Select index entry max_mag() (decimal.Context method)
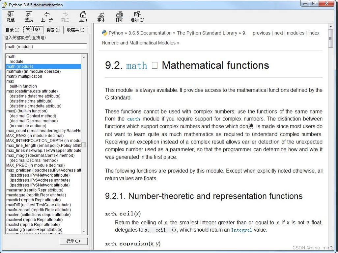The width and height of the screenshot is (338, 253). tap(40, 156)
